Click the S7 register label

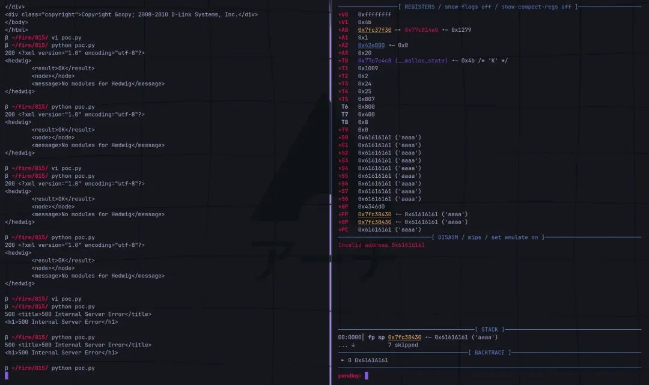pos(344,192)
